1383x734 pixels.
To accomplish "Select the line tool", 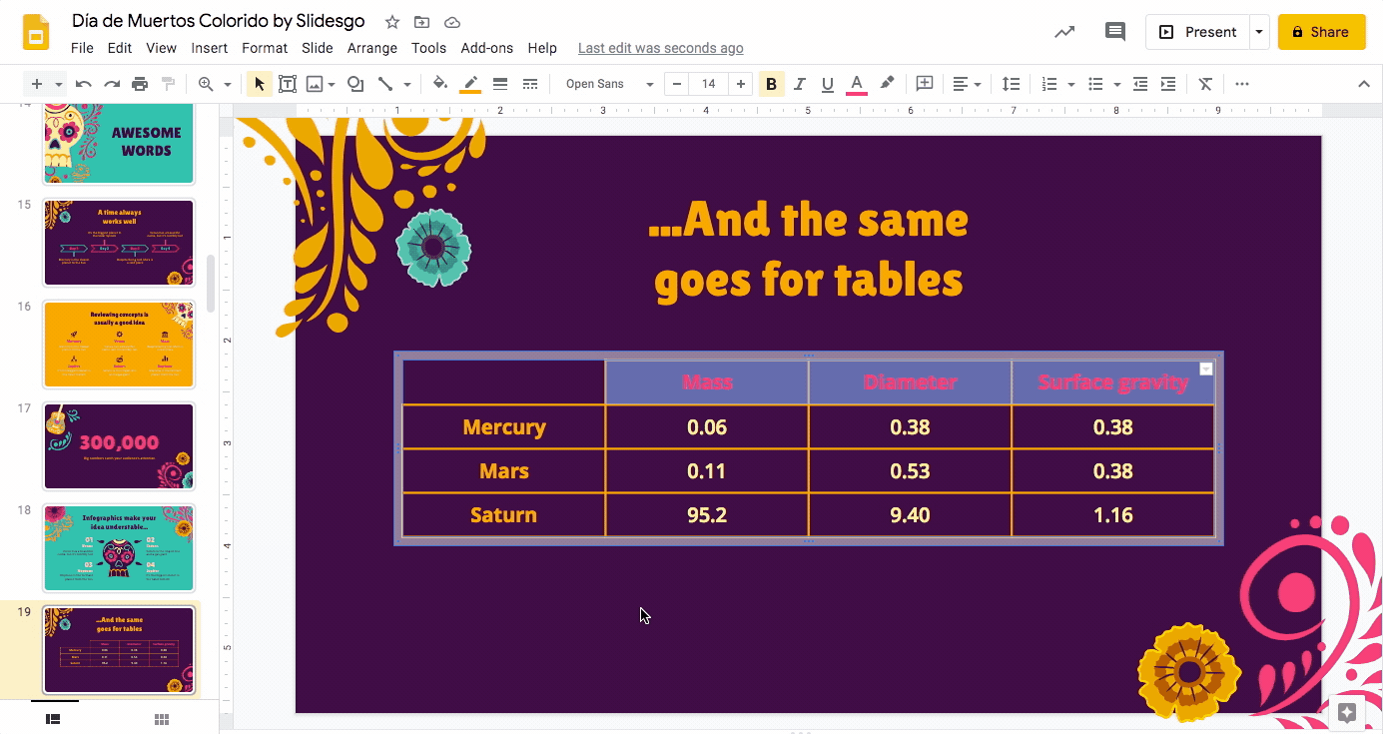I will pyautogui.click(x=384, y=84).
